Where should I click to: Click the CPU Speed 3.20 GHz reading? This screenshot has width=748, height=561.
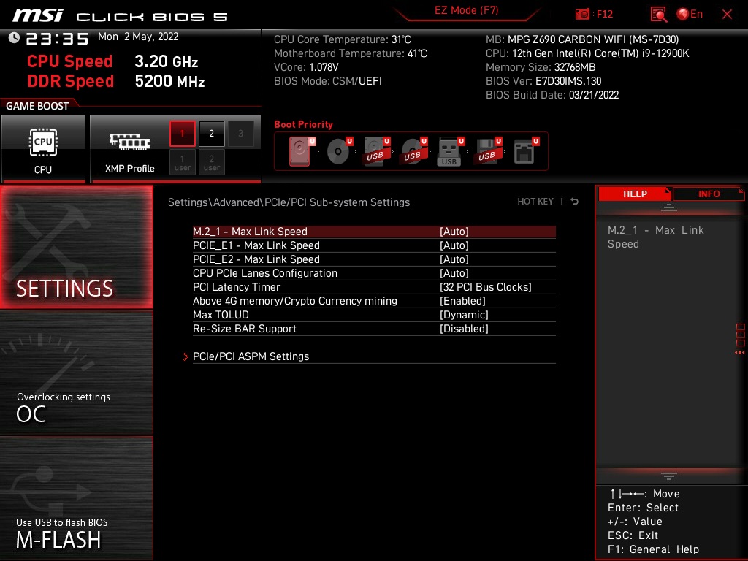coord(112,61)
